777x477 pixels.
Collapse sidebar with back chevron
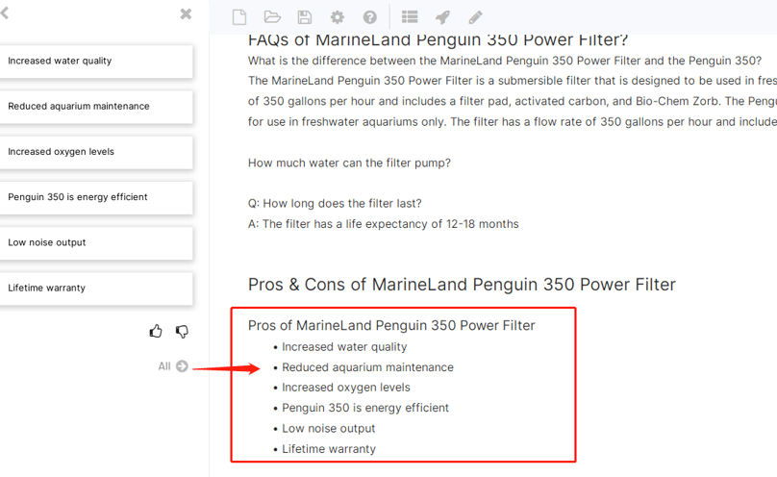pos(5,13)
